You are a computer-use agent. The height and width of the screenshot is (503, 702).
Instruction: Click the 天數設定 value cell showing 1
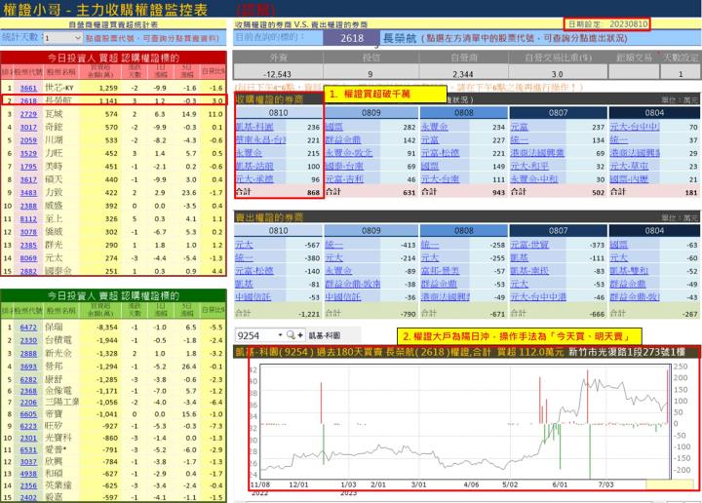coord(681,74)
